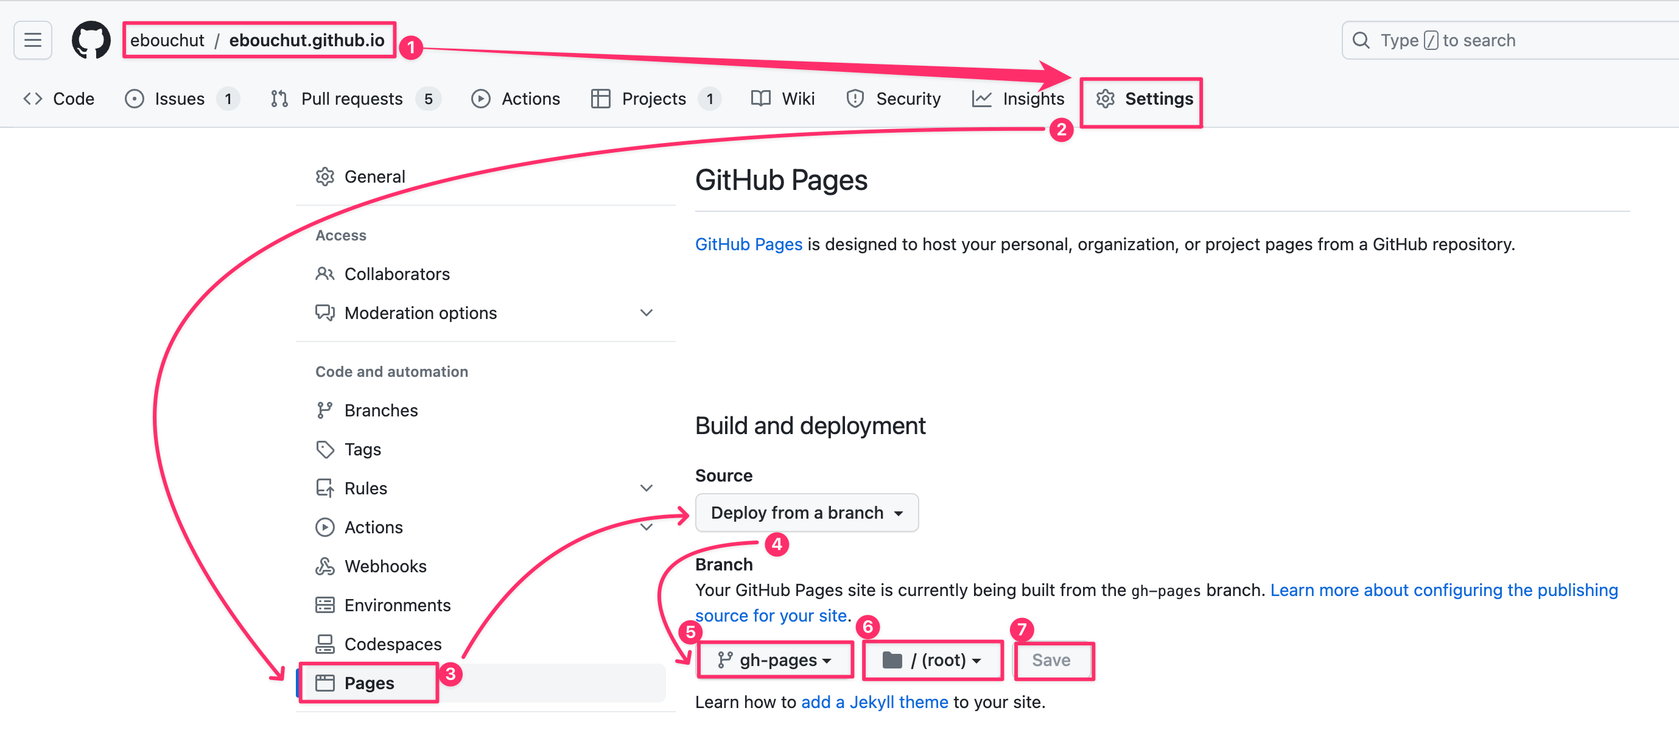Click the Codespaces icon
Screen dimensions: 1679x733
[x=324, y=644]
